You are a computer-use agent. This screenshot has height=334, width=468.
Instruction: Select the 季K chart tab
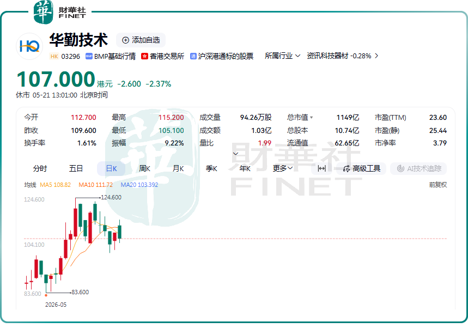coord(211,169)
